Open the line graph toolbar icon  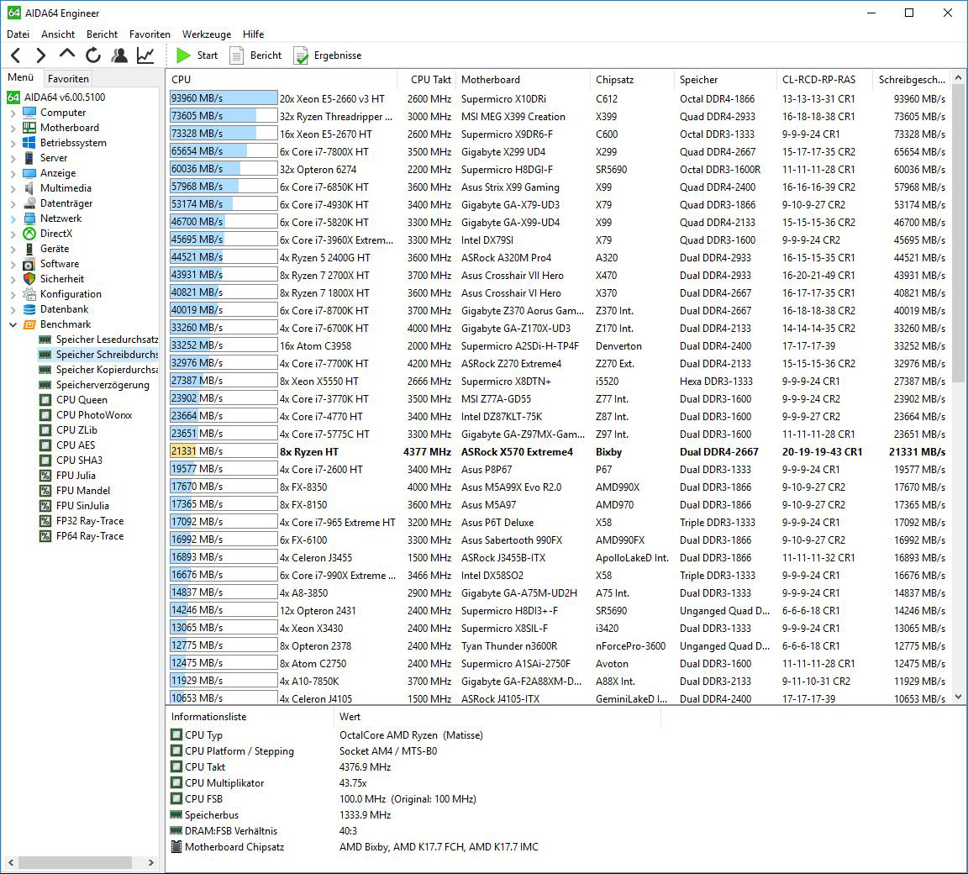pos(145,55)
